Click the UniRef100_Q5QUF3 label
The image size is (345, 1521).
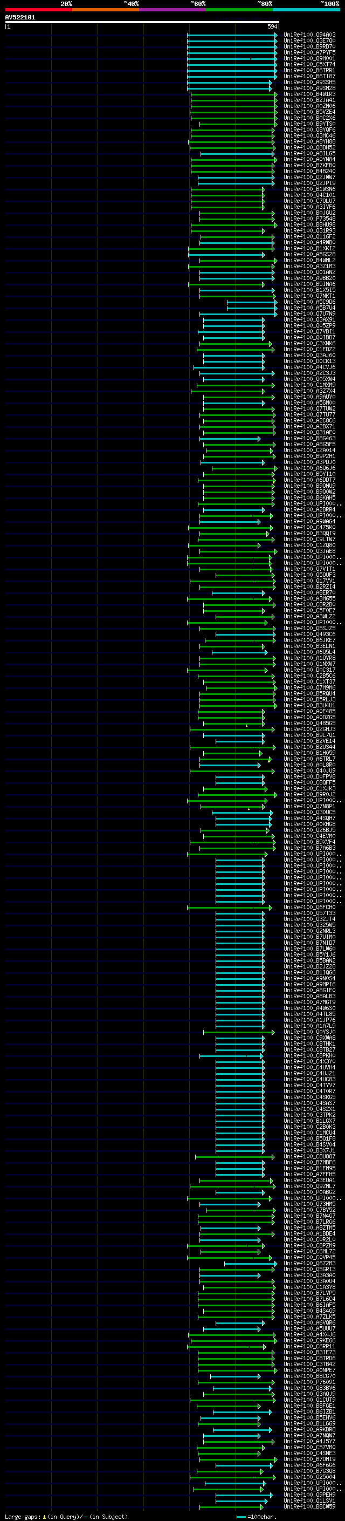[x=309, y=575]
